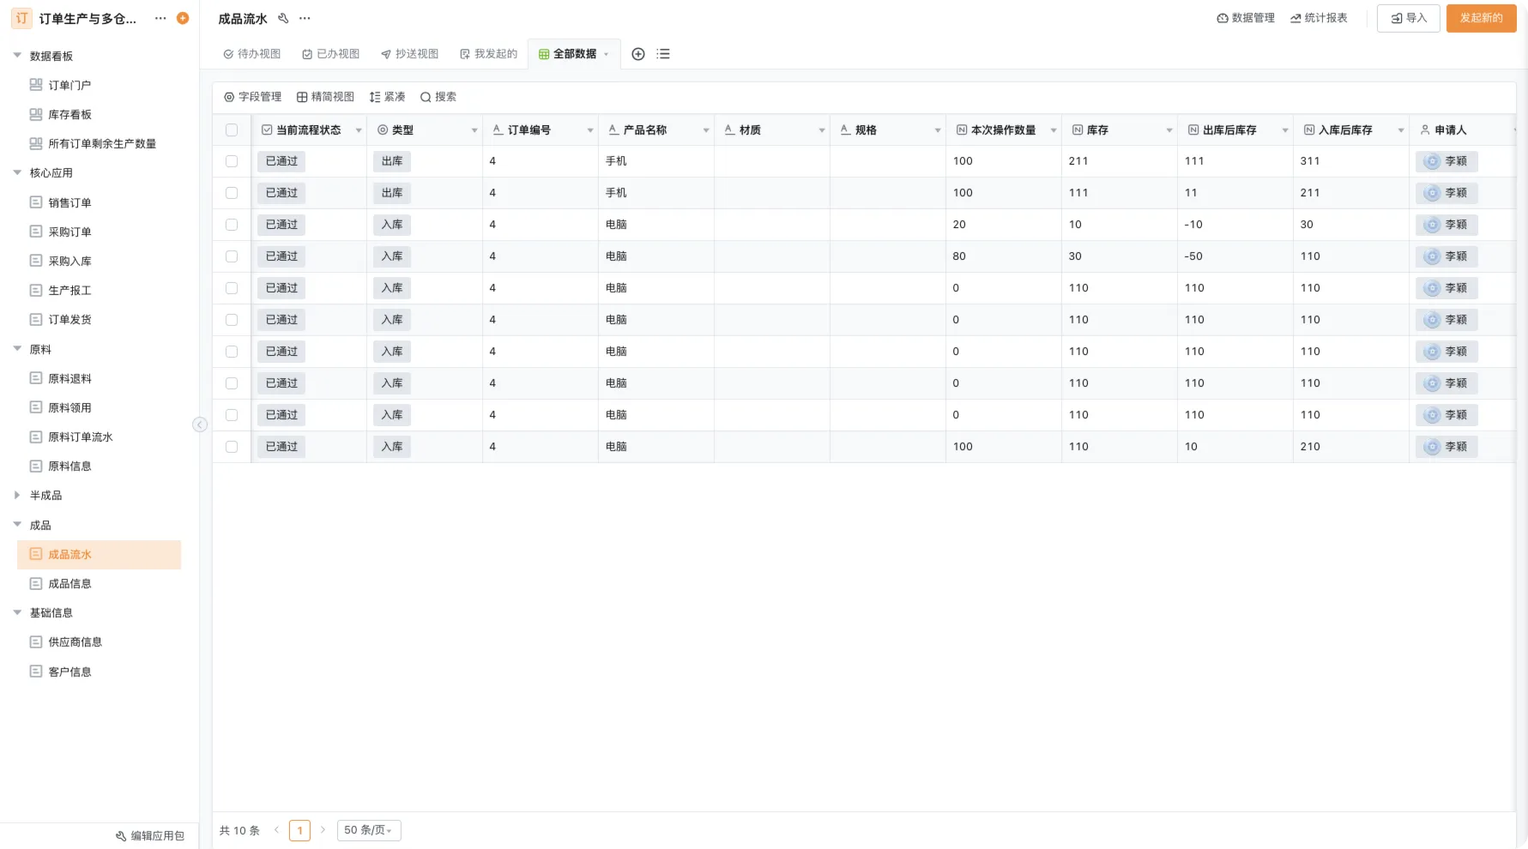Switch to 精简视图 compact view
The image size is (1528, 849).
pyautogui.click(x=325, y=97)
